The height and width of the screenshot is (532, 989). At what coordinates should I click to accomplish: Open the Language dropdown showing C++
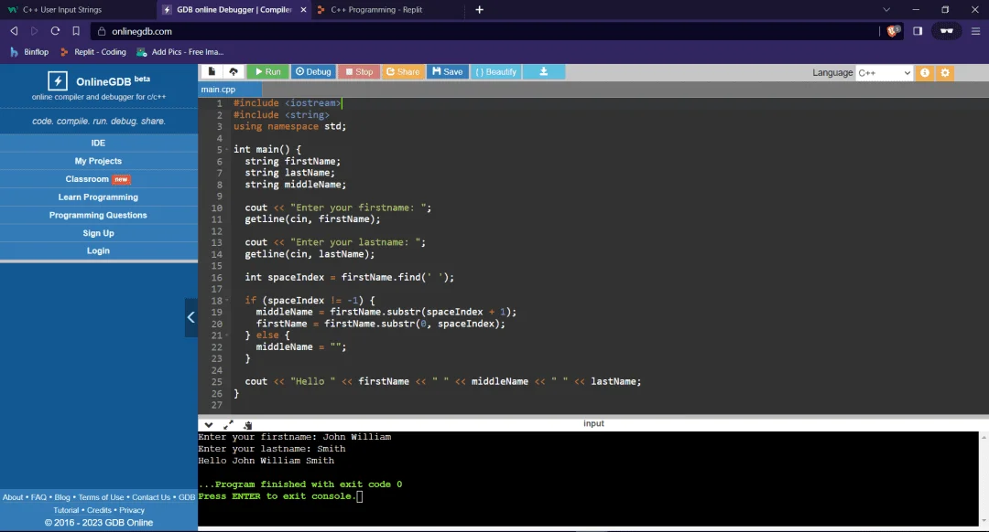(884, 72)
